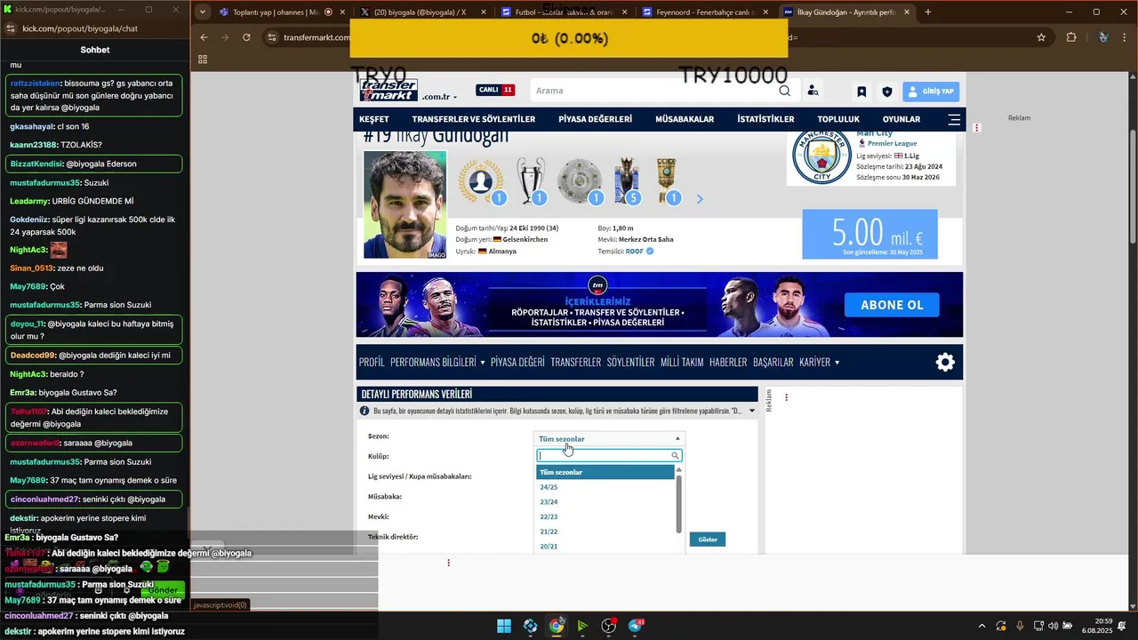This screenshot has height=640, width=1138.
Task: Open the Premier League link
Action: point(892,143)
